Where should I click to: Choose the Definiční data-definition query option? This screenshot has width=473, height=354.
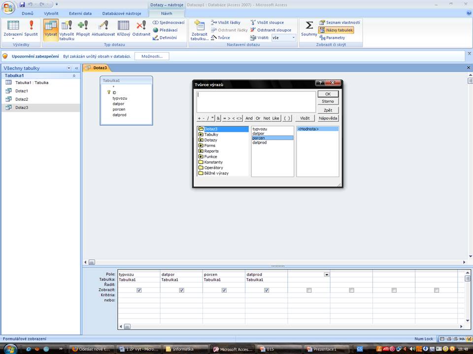pyautogui.click(x=165, y=38)
